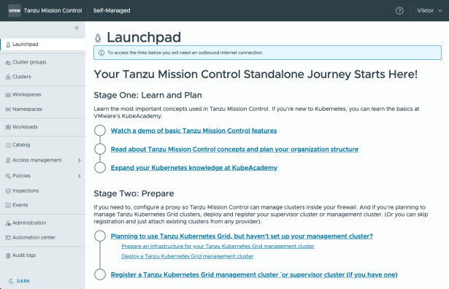Click the info icon in the notice banner

101,53
